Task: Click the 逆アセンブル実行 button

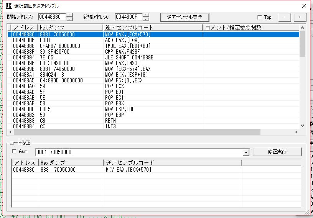Action: 185,17
